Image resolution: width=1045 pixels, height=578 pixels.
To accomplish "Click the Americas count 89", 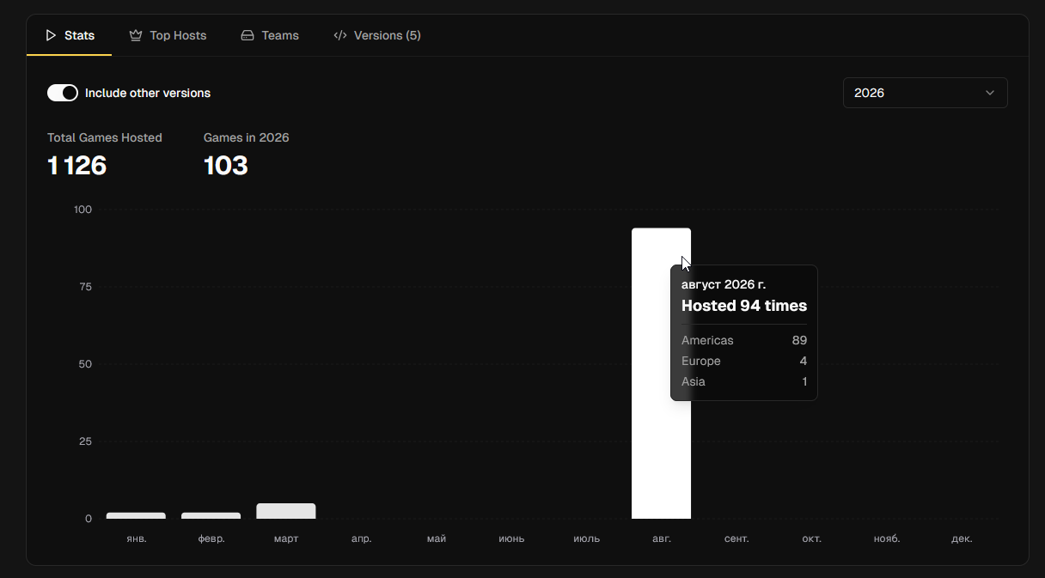I will pos(799,340).
